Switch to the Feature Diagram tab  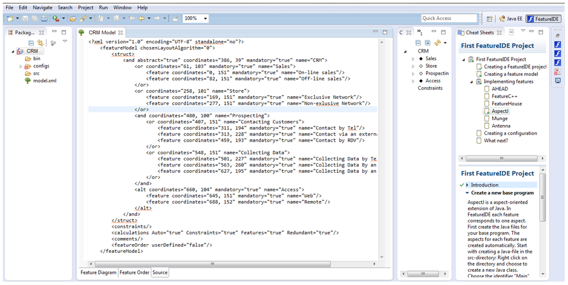click(98, 272)
